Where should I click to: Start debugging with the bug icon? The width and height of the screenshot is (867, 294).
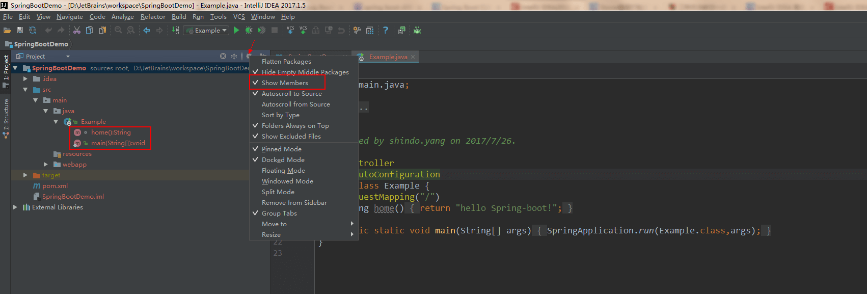pyautogui.click(x=249, y=31)
